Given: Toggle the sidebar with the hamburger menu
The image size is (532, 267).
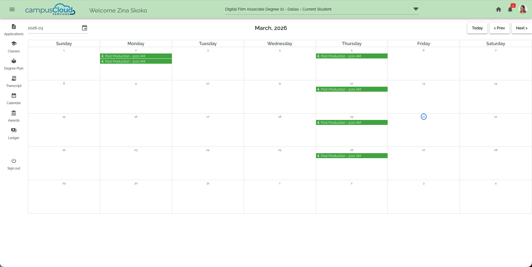Looking at the screenshot, I should (x=12, y=9).
